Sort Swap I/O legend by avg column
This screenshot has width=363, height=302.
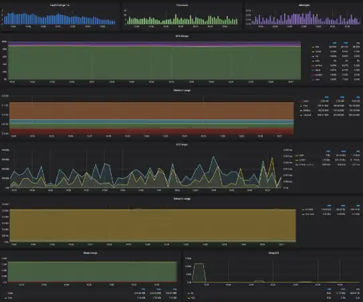[x=358, y=289]
